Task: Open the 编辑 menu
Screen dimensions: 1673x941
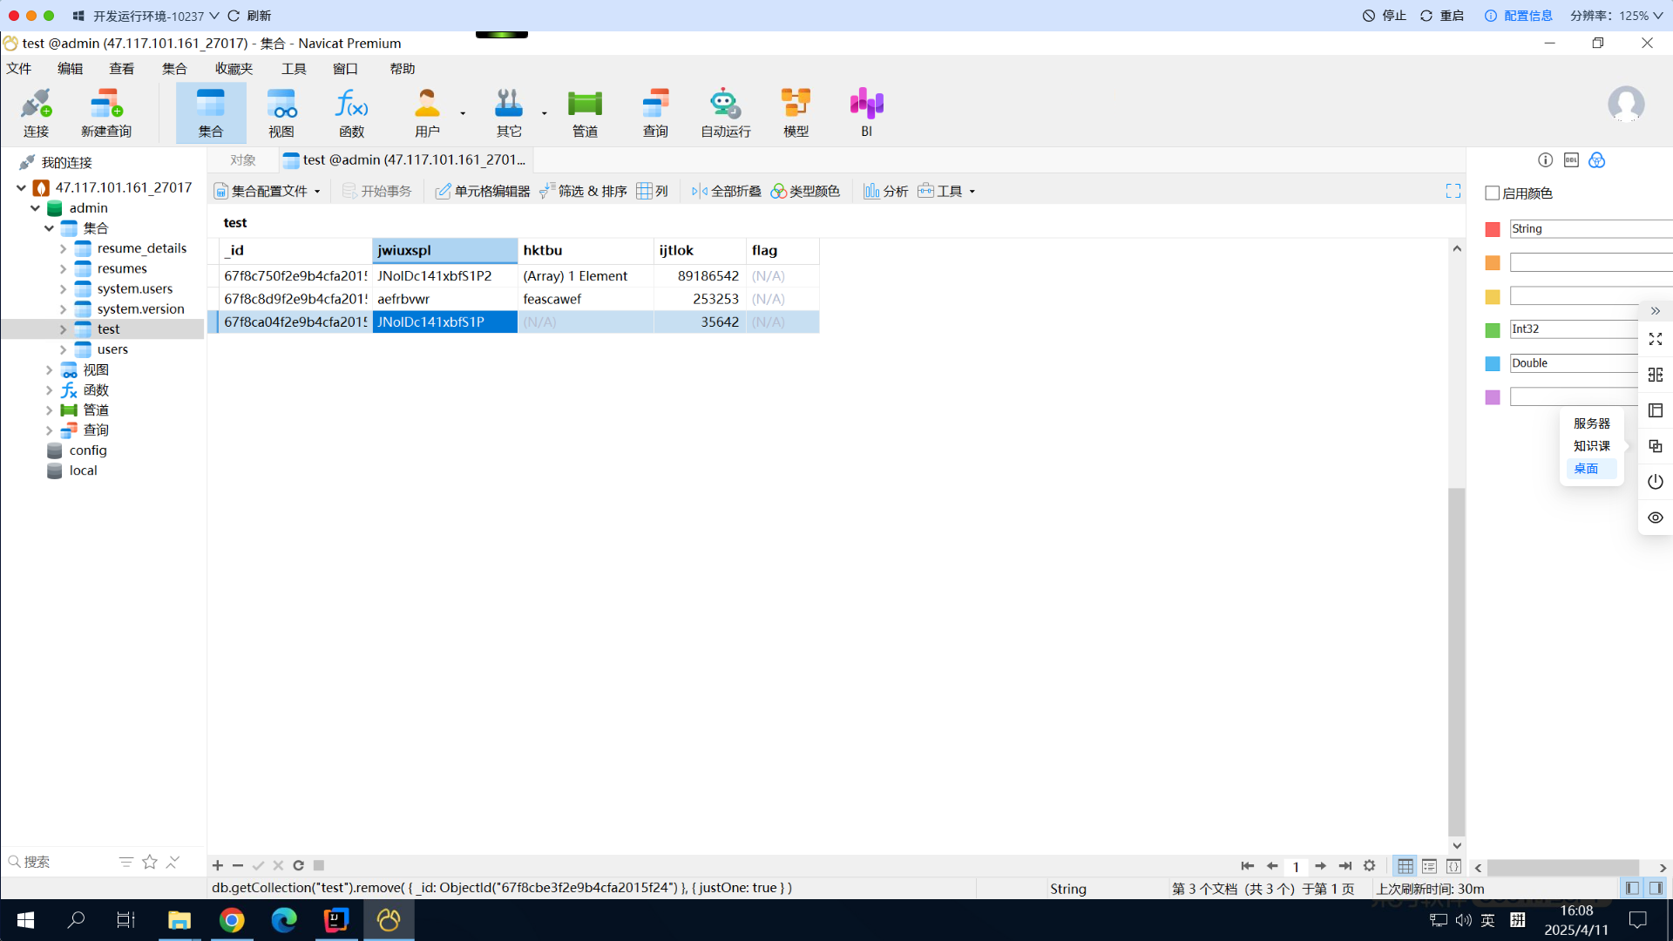Action: point(71,69)
